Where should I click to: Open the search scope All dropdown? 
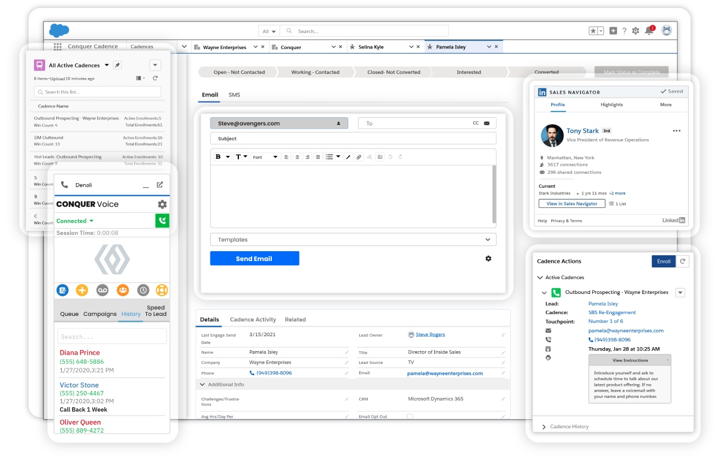pyautogui.click(x=269, y=31)
